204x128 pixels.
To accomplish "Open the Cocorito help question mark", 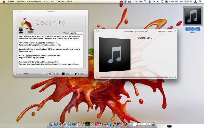I will pos(16,74).
